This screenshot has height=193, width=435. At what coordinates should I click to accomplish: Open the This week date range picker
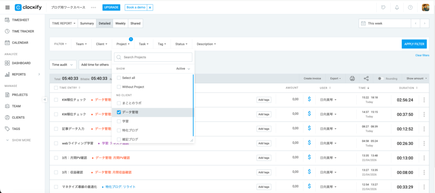(384, 23)
